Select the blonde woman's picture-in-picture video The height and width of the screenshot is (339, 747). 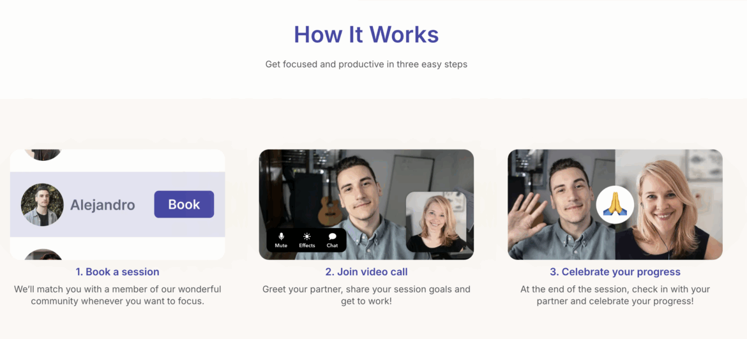439,222
